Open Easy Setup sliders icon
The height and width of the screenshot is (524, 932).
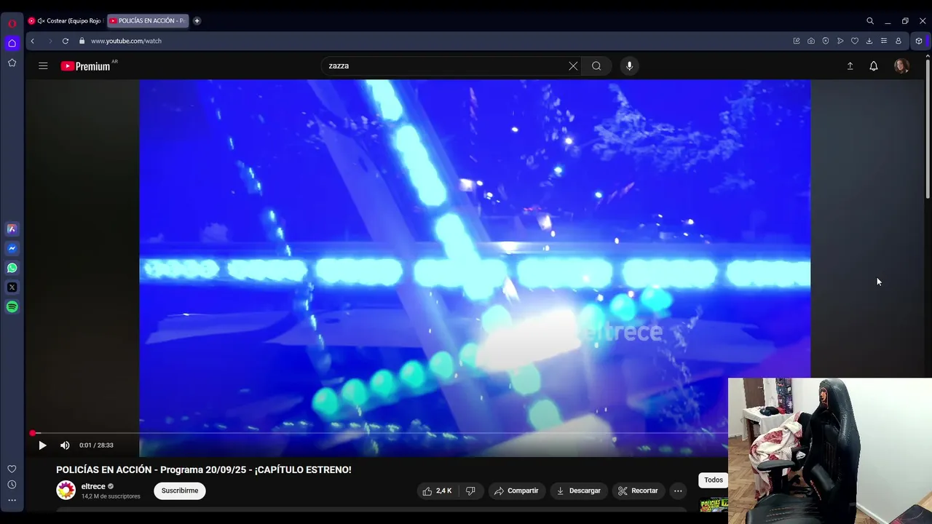(884, 41)
